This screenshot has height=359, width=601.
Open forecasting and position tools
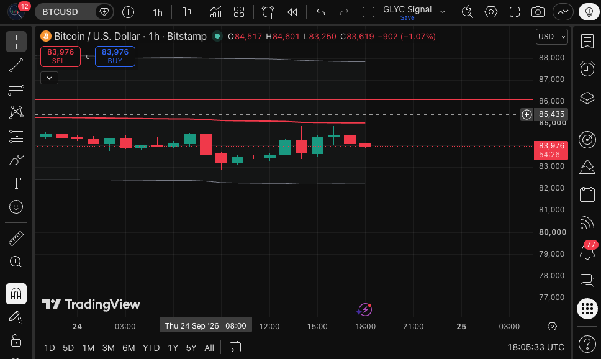pos(16,136)
